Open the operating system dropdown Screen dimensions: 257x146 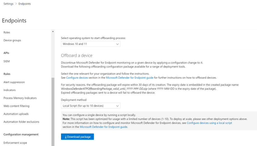point(91,44)
